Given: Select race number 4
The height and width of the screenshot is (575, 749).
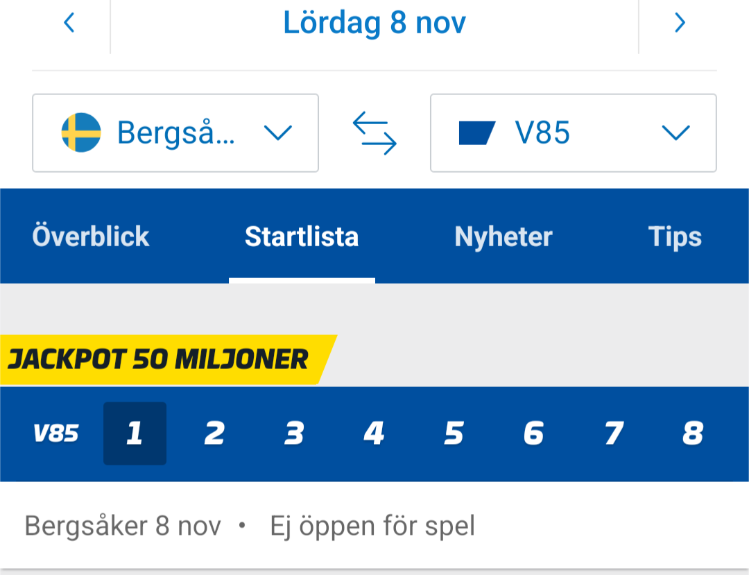Looking at the screenshot, I should pos(374,434).
